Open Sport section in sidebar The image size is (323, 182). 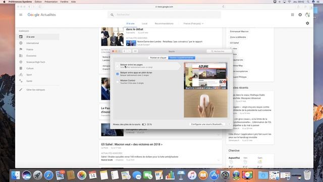29,75
